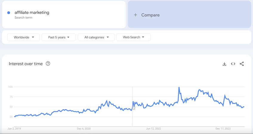This screenshot has height=134, width=253.
Task: Click the Jun 2, 2019 axis label
Action: [x=14, y=129]
